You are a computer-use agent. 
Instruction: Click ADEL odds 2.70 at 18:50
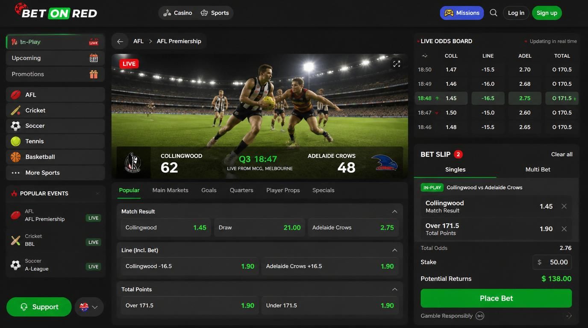(x=525, y=70)
